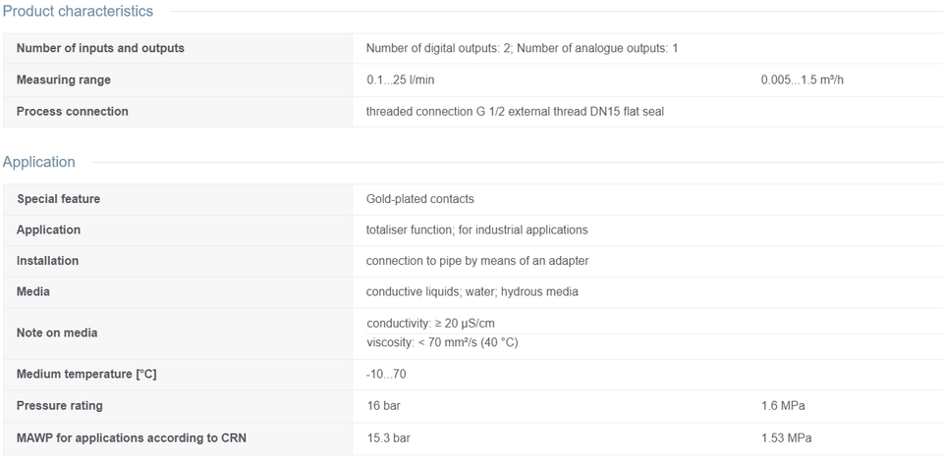Click the Product characteristics section heading
The width and height of the screenshot is (943, 459).
pos(78,11)
